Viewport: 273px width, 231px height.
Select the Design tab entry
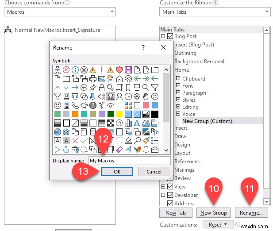[x=182, y=145]
